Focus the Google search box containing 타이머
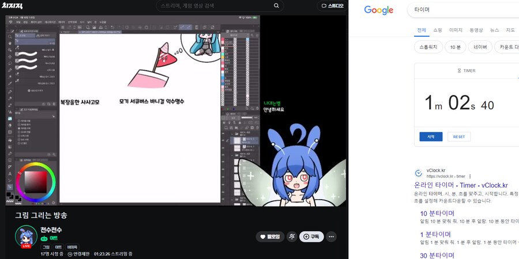This screenshot has height=259, width=519. 464,10
